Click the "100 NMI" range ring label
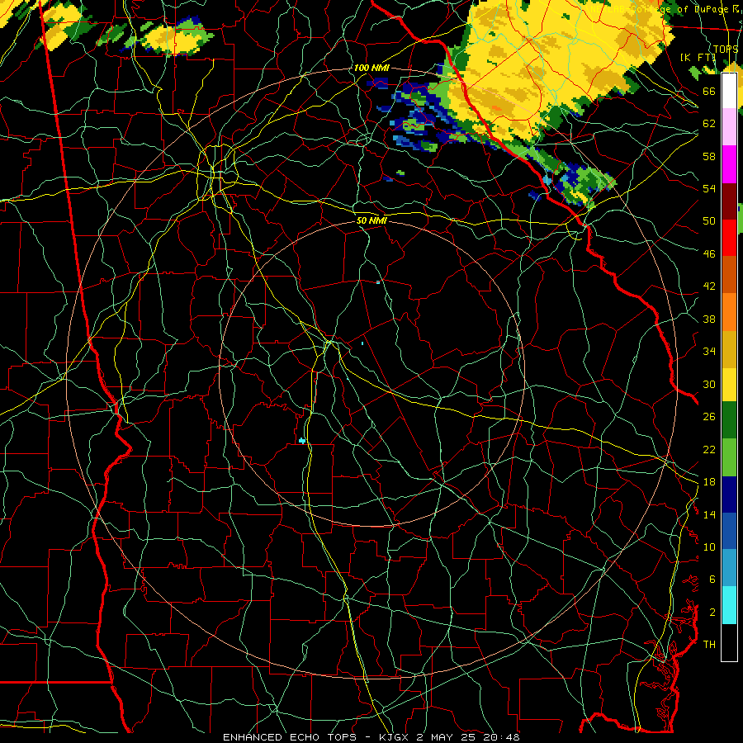The width and height of the screenshot is (743, 743). [371, 68]
